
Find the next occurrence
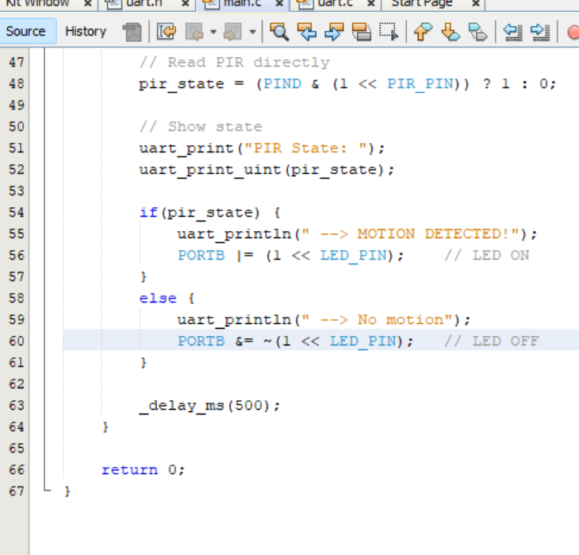tap(334, 32)
